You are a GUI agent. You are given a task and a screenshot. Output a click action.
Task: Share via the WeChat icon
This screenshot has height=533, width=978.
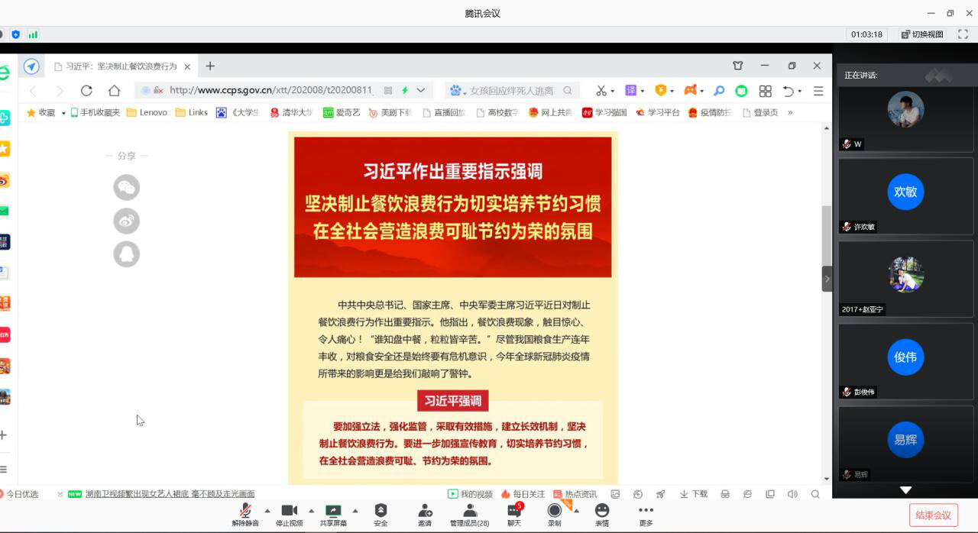click(127, 188)
